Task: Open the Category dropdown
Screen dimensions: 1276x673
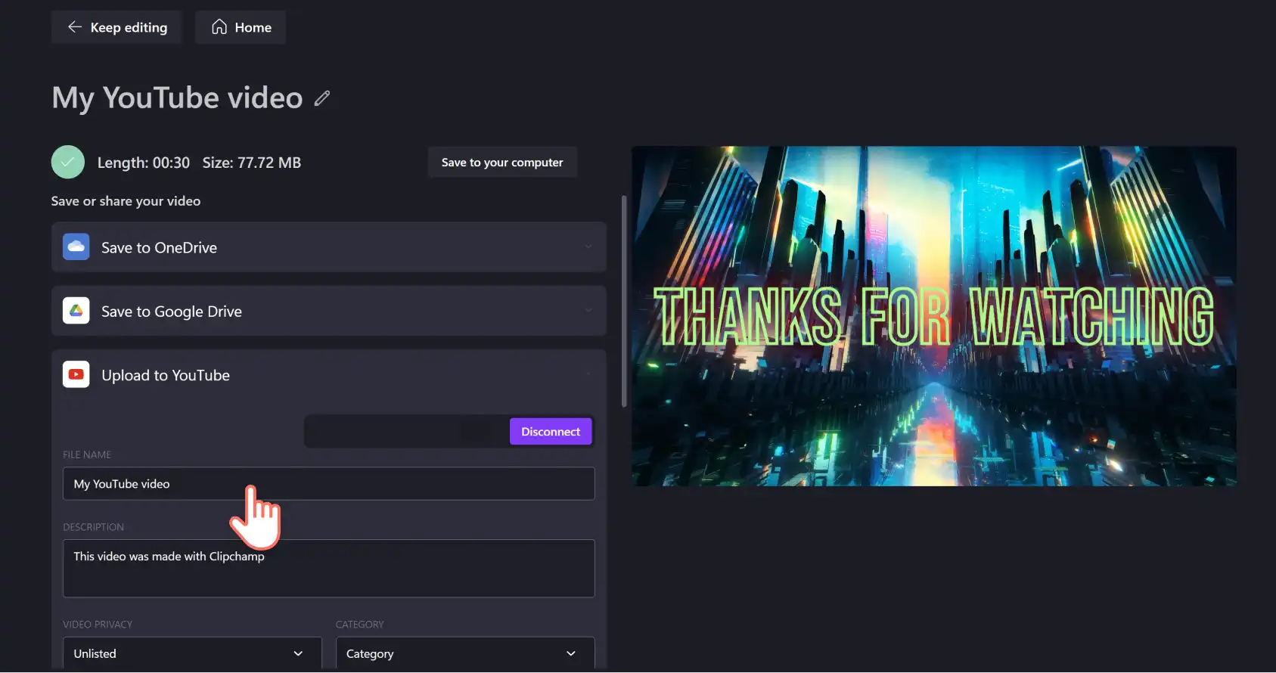Action: coord(465,653)
